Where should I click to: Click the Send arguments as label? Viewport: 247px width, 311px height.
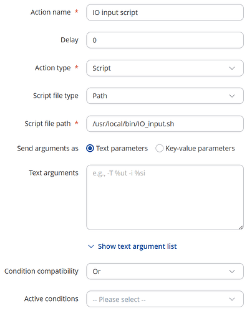click(x=47, y=149)
